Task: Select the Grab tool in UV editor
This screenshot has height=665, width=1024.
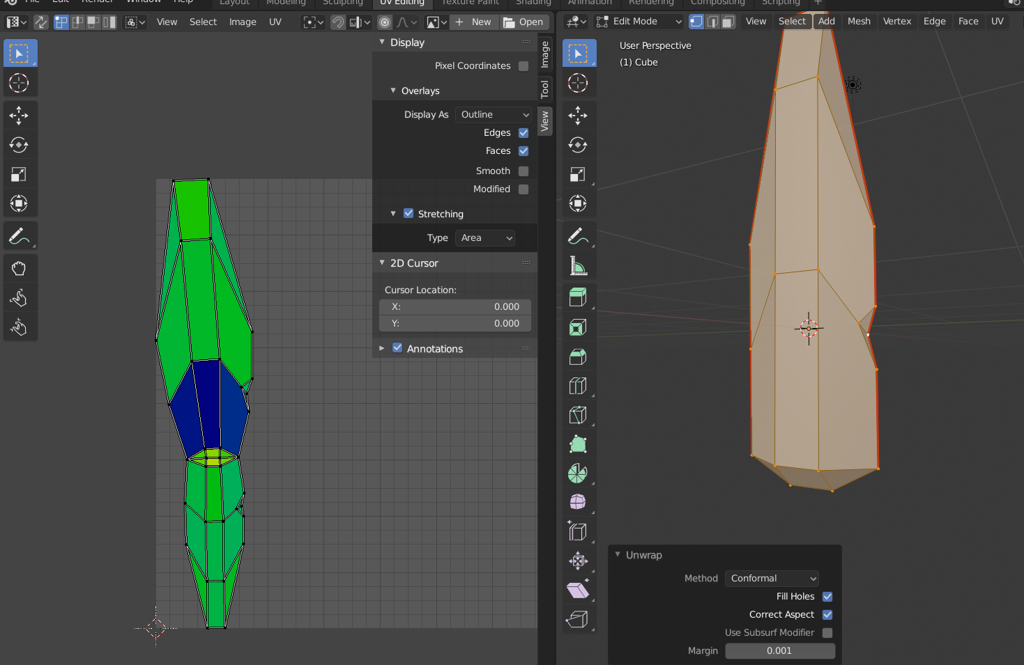Action: click(19, 269)
